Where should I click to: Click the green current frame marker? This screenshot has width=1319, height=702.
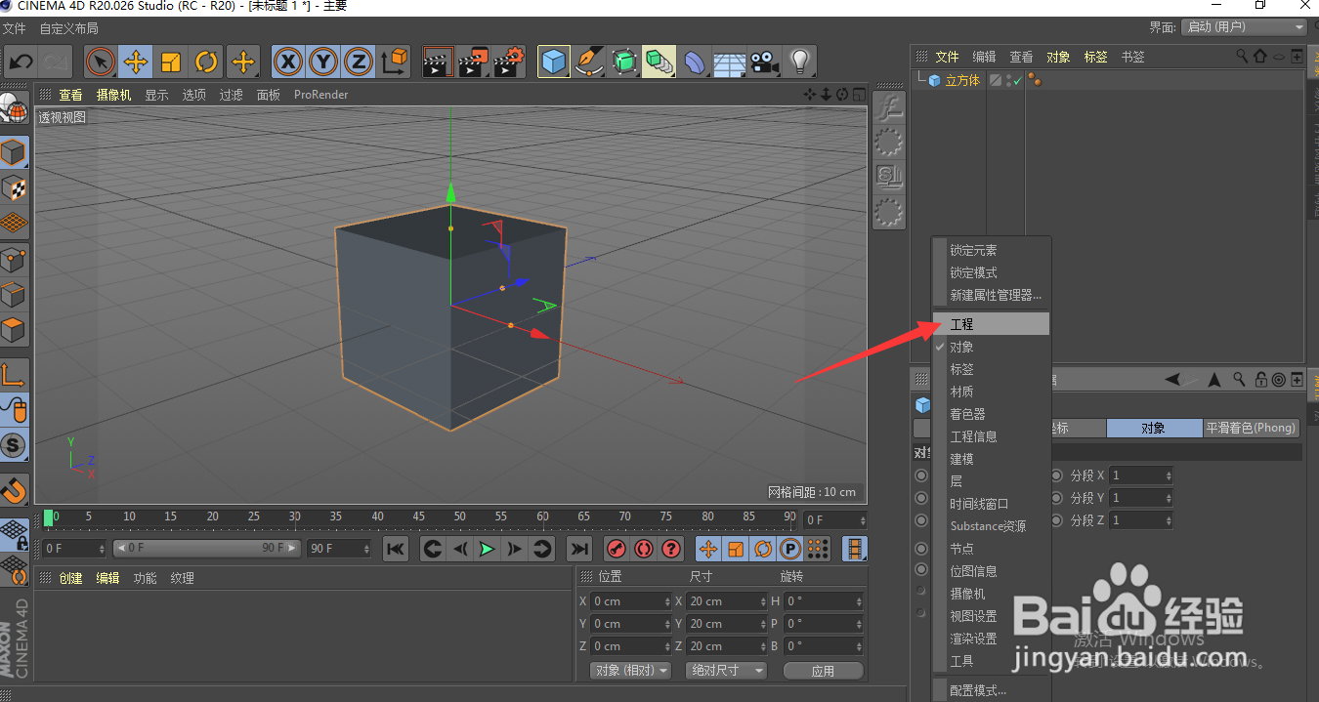(49, 517)
